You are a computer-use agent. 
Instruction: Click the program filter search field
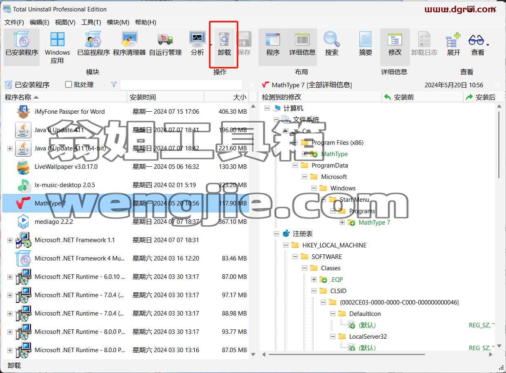[x=181, y=84]
